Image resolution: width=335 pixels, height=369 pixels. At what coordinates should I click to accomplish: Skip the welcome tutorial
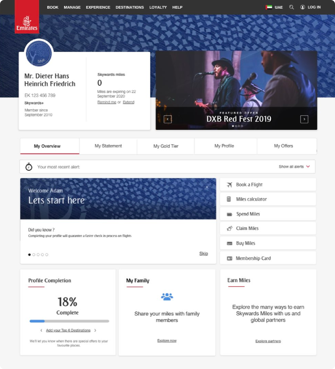coord(203,253)
